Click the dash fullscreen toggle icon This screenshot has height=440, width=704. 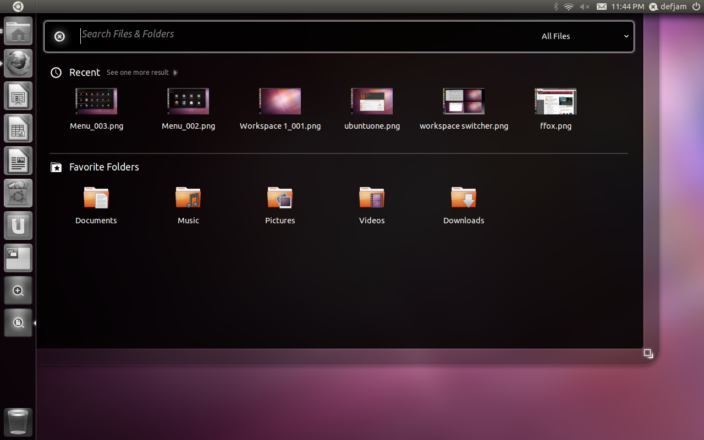coord(648,354)
